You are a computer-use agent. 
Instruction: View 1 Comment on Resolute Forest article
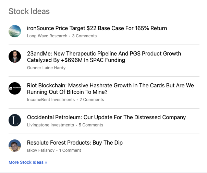(x=70, y=150)
